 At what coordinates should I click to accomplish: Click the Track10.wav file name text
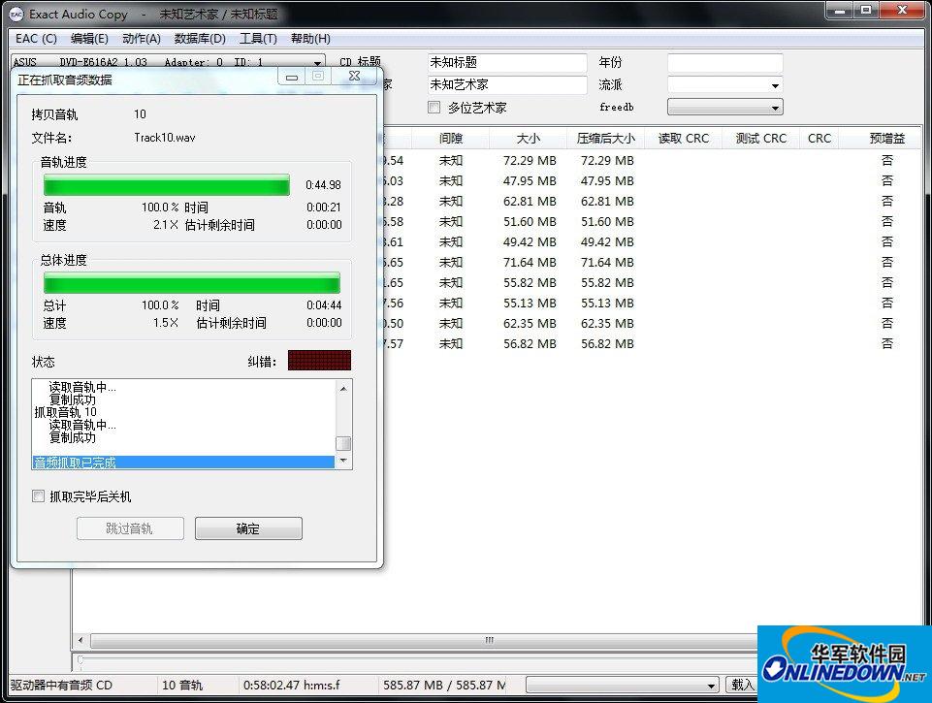pyautogui.click(x=165, y=138)
